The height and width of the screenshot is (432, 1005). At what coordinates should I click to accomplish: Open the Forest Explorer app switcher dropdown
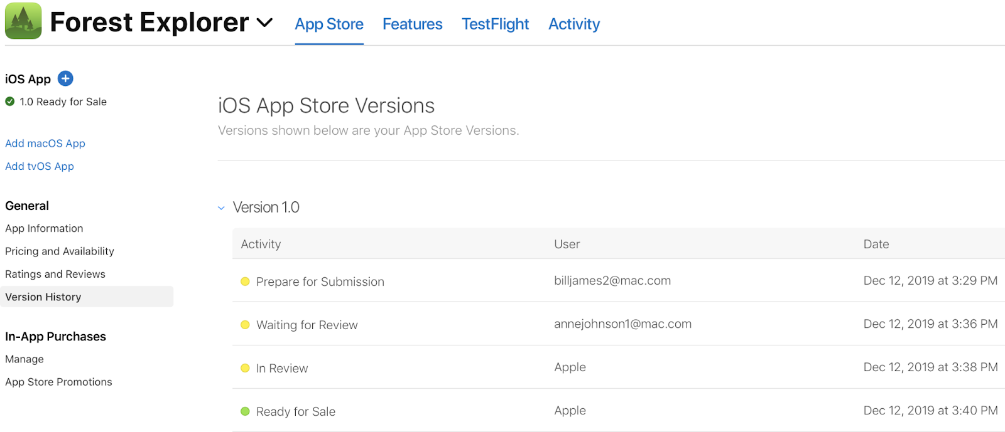tap(265, 23)
